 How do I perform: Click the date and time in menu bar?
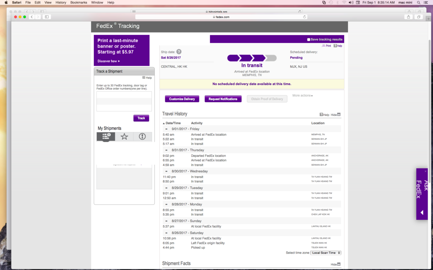(x=379, y=2)
